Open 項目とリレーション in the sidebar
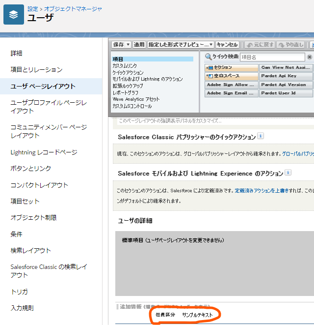 click(37, 70)
